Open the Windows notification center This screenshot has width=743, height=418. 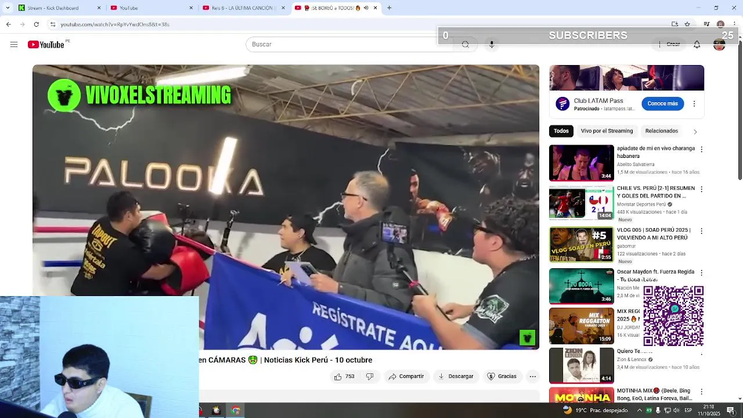point(731,410)
